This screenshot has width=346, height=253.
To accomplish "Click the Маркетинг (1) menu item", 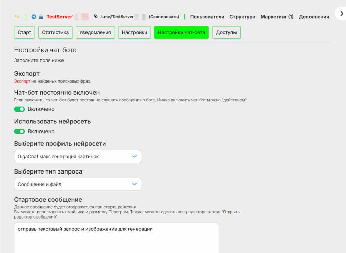I will point(277,17).
